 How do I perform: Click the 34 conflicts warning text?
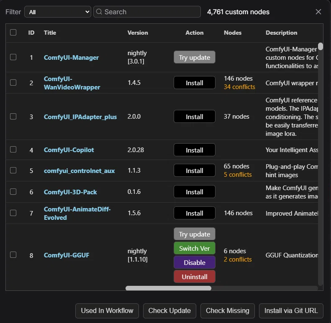pyautogui.click(x=239, y=87)
